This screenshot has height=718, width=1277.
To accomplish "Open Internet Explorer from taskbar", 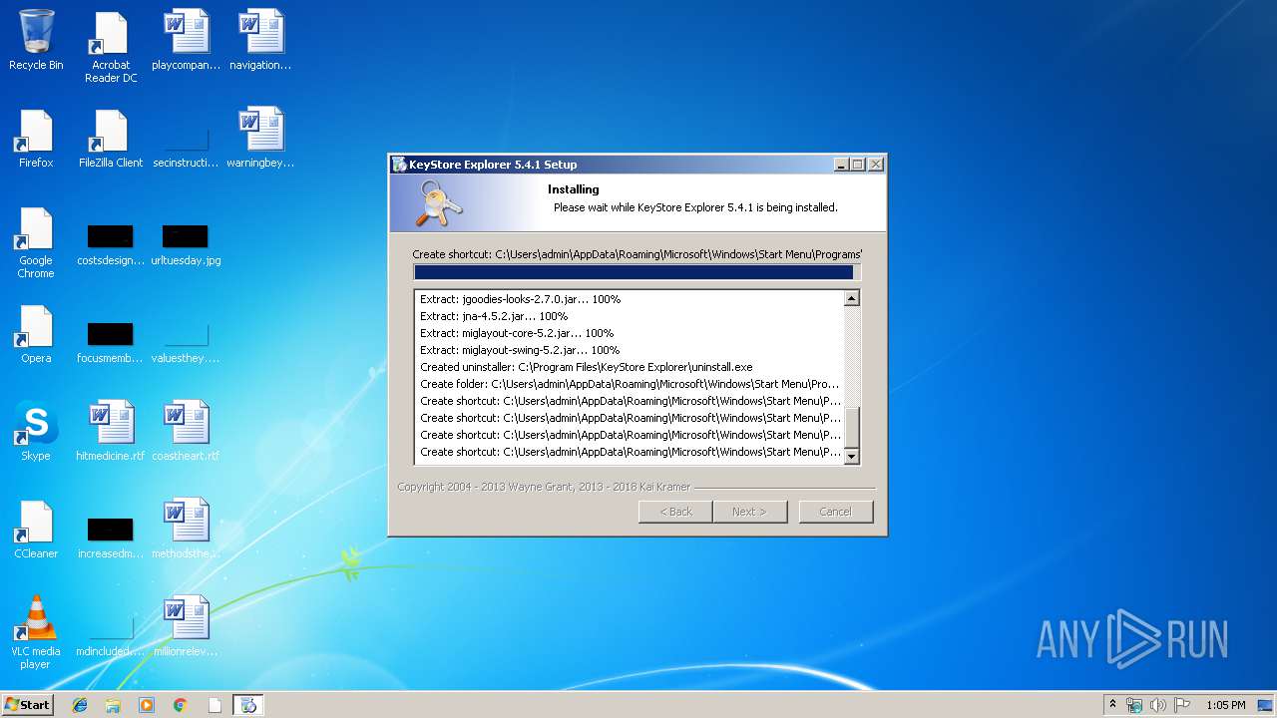I will pyautogui.click(x=80, y=705).
